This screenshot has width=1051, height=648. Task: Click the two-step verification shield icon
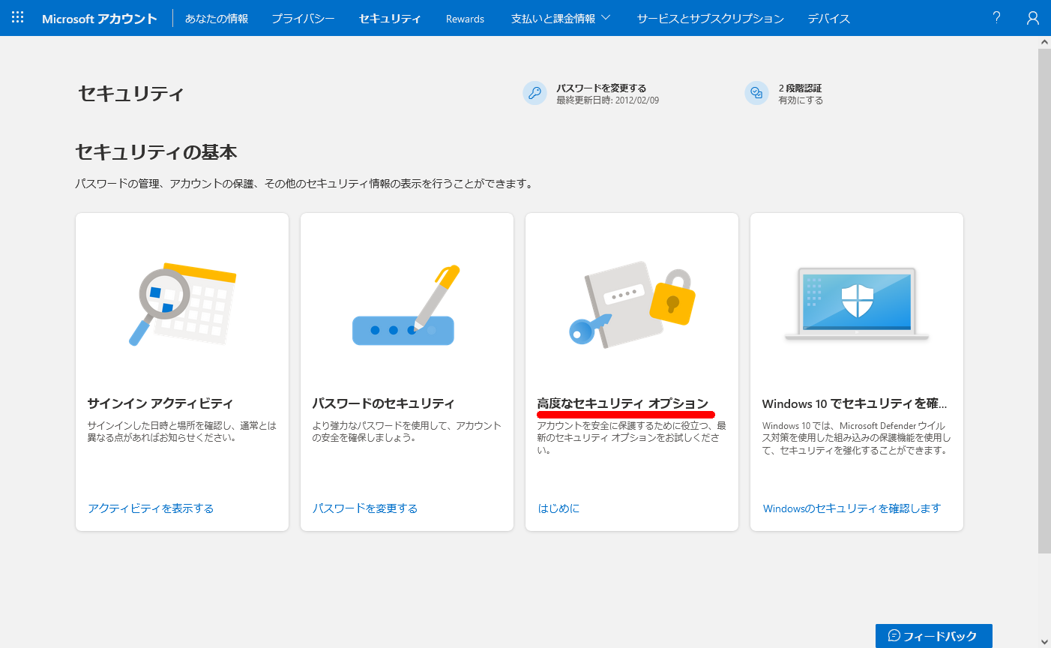756,93
